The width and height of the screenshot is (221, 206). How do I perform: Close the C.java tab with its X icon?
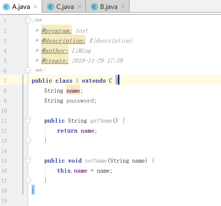(x=79, y=7)
